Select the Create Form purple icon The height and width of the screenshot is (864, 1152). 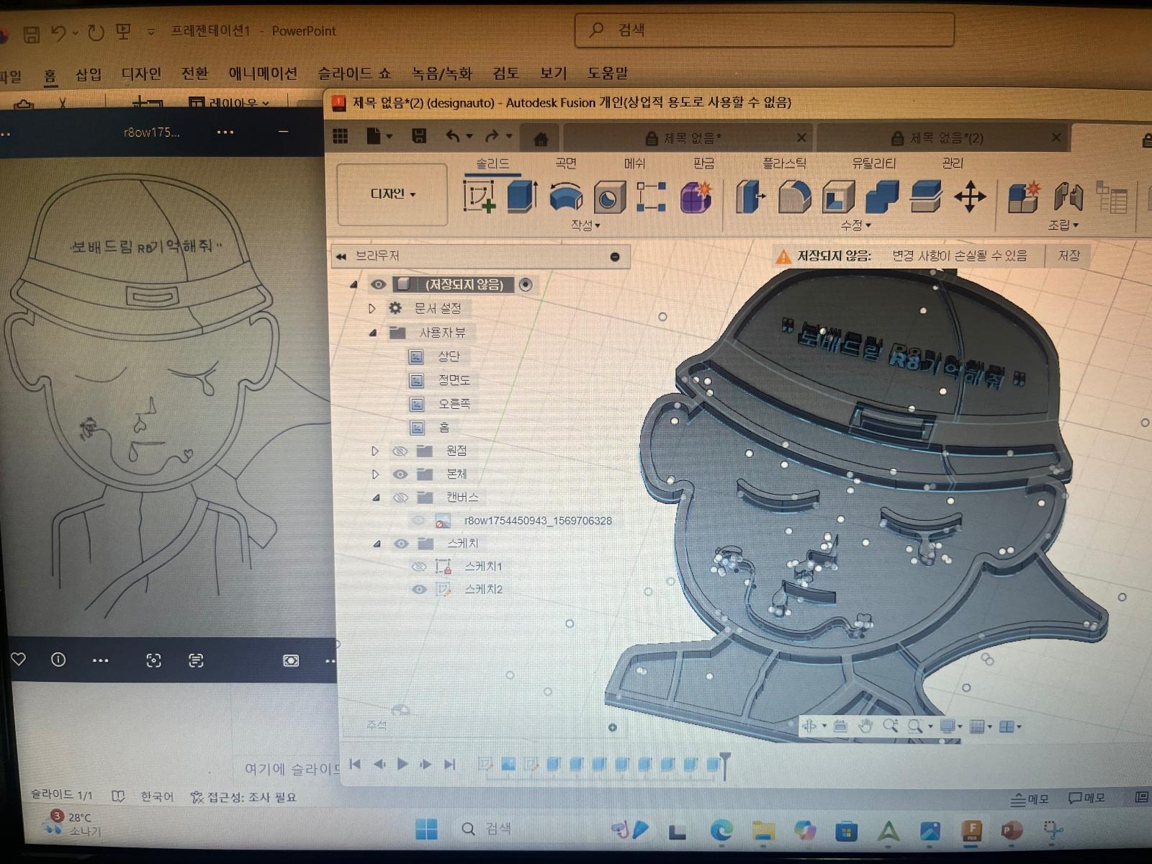tap(696, 197)
